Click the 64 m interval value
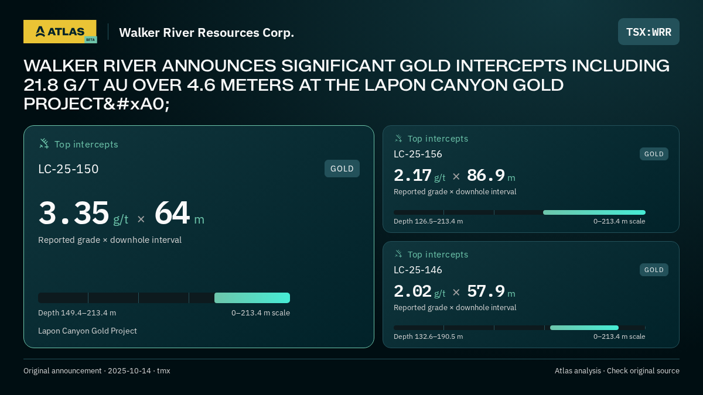The height and width of the screenshot is (395, 703). coord(179,213)
